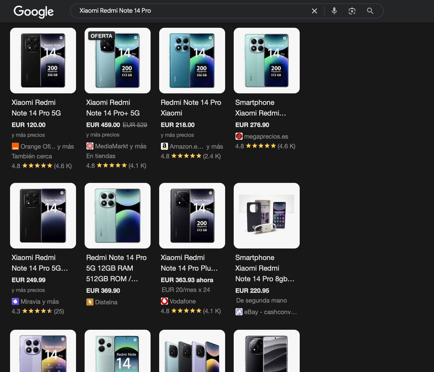Screen dimensions: 434x372
Task: Open Redmi Note 14 Pro 5G 12GB RAM title
Action: (x=116, y=268)
